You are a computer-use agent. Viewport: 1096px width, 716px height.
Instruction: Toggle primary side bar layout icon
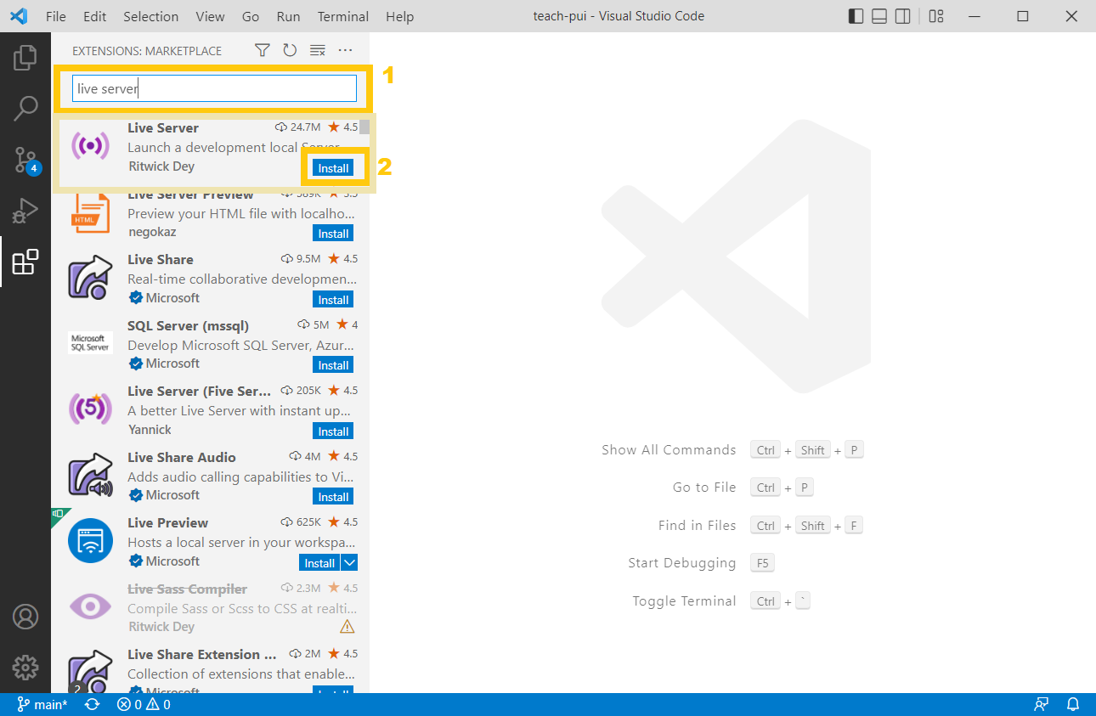point(856,16)
